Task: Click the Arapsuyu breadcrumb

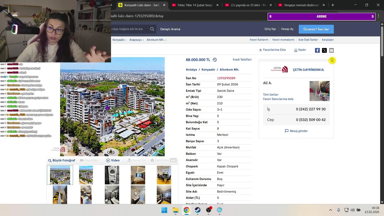Action: coord(135,40)
